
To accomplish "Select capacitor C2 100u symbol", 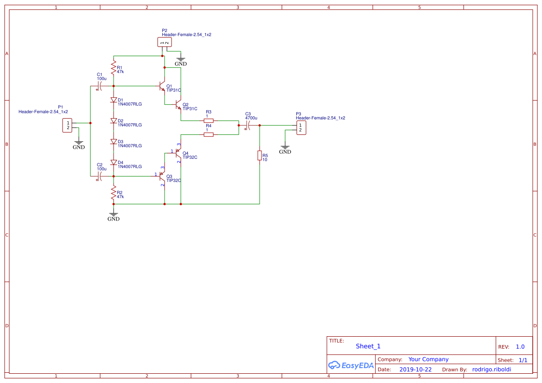I will click(99, 176).
